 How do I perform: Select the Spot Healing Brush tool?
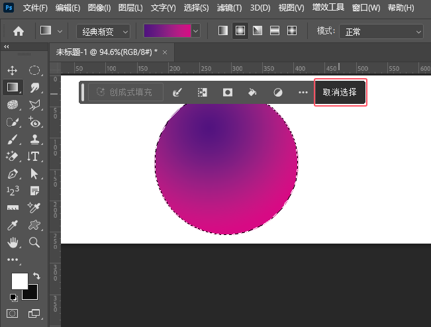[x=13, y=122]
